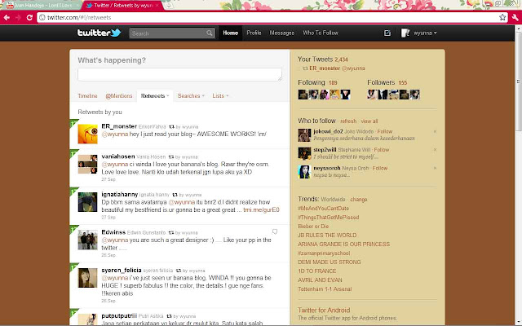Open AVRIL AND EVAN trend
This screenshot has width=522, height=326.
click(320, 280)
